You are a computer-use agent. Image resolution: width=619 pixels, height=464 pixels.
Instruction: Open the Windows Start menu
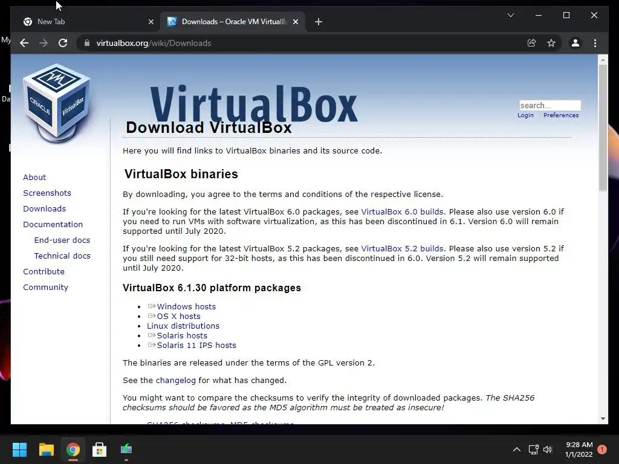(x=19, y=449)
